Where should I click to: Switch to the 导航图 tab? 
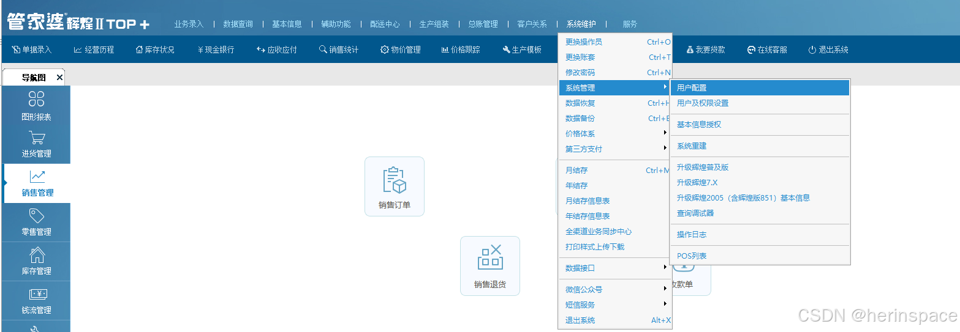pyautogui.click(x=34, y=78)
